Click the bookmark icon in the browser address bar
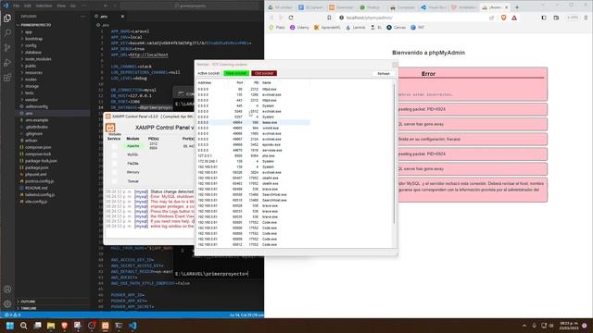 coord(329,18)
